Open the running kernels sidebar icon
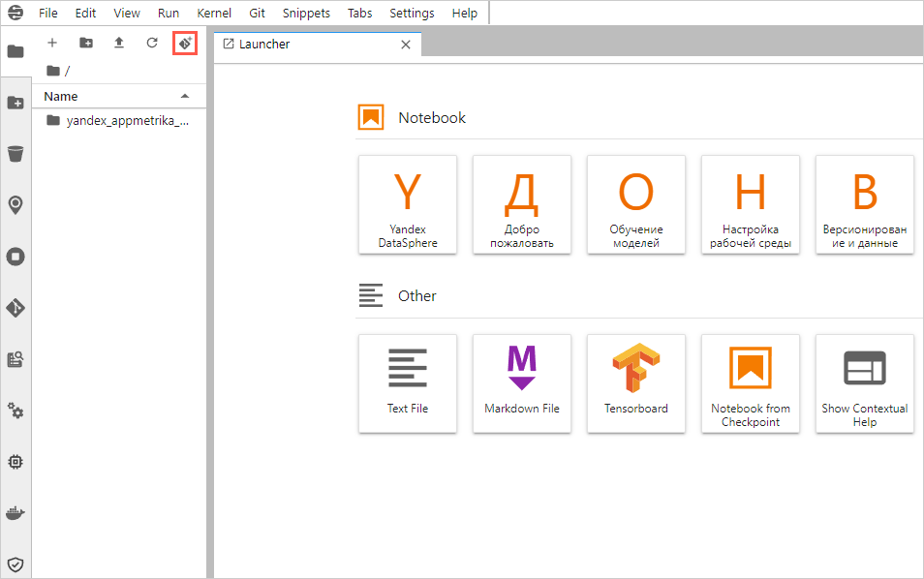Image resolution: width=924 pixels, height=579 pixels. point(15,257)
